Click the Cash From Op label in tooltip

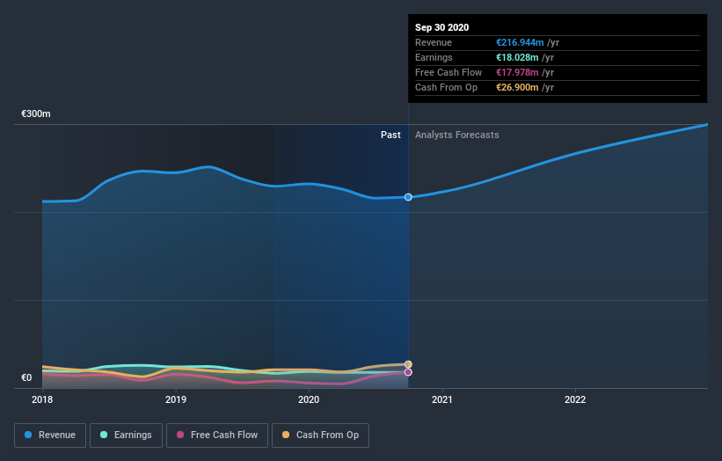(446, 87)
